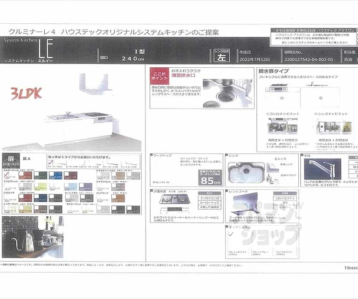
Task: Pick the dark green door swatch
Action: pos(41,175)
